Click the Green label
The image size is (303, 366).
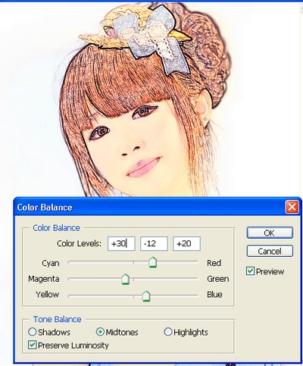click(218, 279)
